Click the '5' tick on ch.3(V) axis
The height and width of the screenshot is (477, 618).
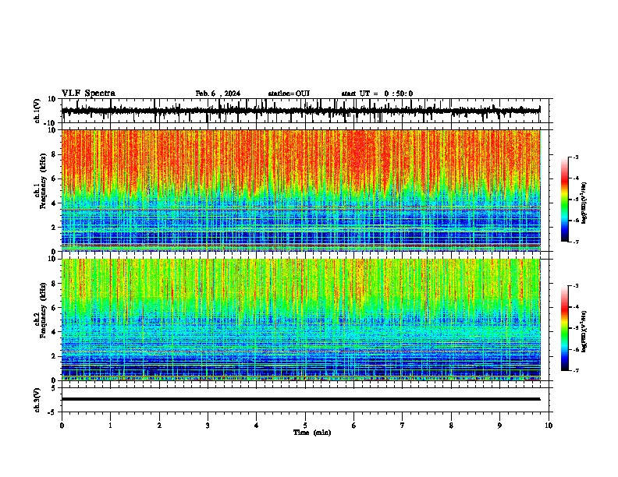click(54, 387)
